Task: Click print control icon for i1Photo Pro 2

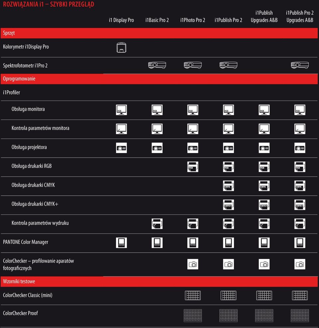Action: pos(193,224)
